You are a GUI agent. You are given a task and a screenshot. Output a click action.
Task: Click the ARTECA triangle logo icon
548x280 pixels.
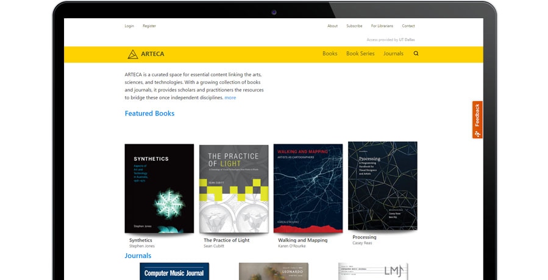[132, 54]
